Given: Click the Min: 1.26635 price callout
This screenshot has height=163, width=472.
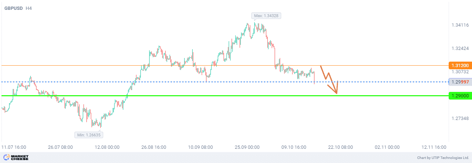Looking at the screenshot, I should [89, 135].
